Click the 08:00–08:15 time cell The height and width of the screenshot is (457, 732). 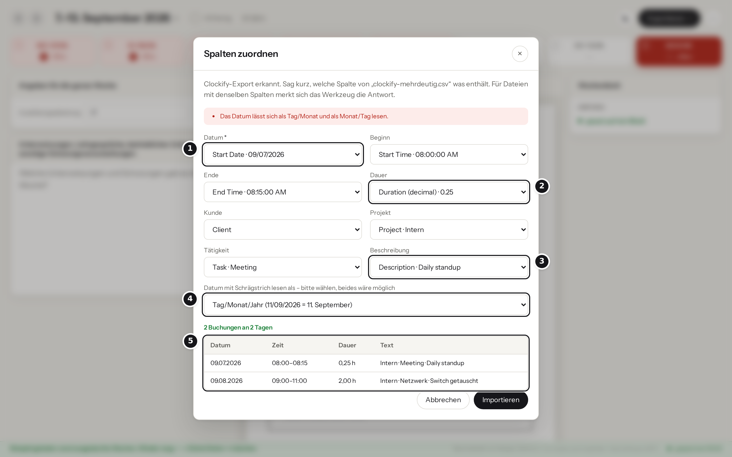click(x=289, y=363)
